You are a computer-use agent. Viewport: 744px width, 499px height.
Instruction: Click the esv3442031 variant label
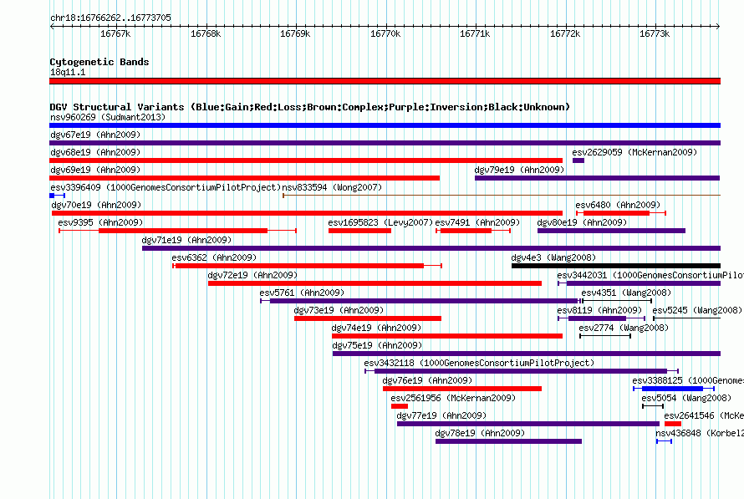(650, 275)
